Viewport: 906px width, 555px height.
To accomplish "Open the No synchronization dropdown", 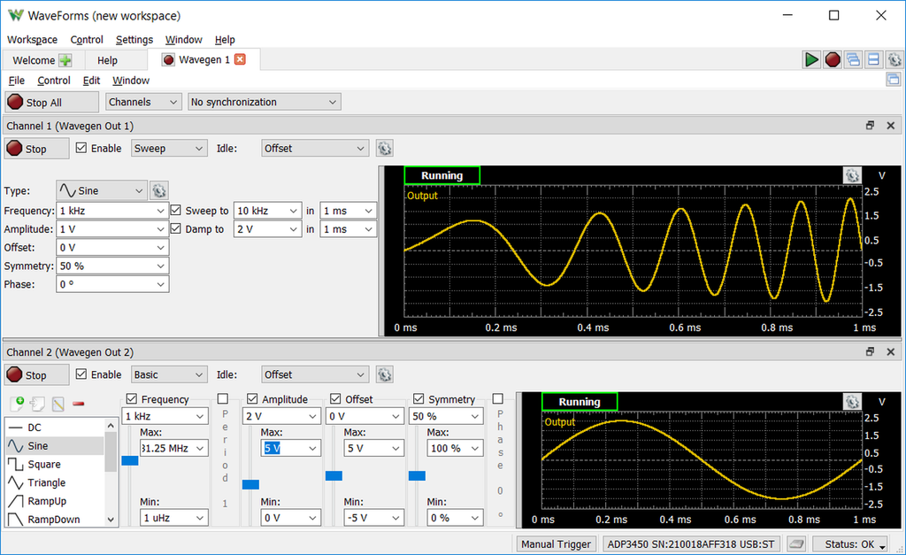I will pos(265,102).
